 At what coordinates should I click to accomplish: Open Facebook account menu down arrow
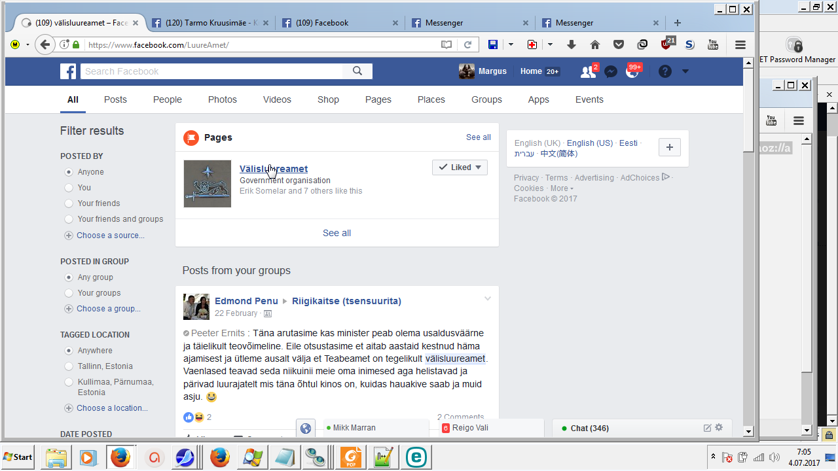tap(685, 71)
